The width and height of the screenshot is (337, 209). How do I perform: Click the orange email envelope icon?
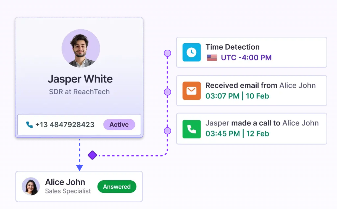pos(191,91)
